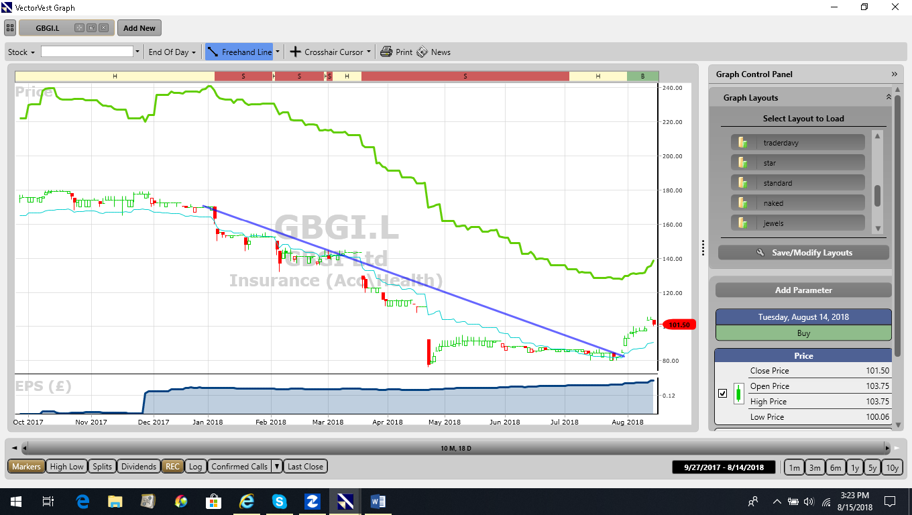
Task: Click the grid view icon beside GBGI.L tab
Action: coord(9,28)
